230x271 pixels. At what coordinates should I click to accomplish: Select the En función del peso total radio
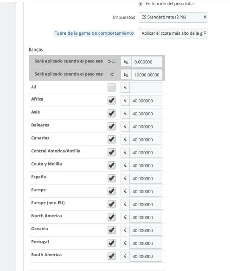point(141,4)
